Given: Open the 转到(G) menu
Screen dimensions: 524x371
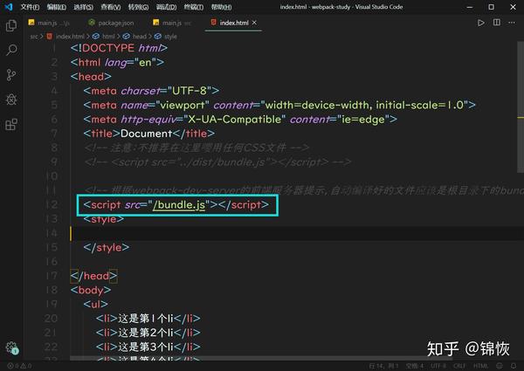Looking at the screenshot, I should 138,7.
